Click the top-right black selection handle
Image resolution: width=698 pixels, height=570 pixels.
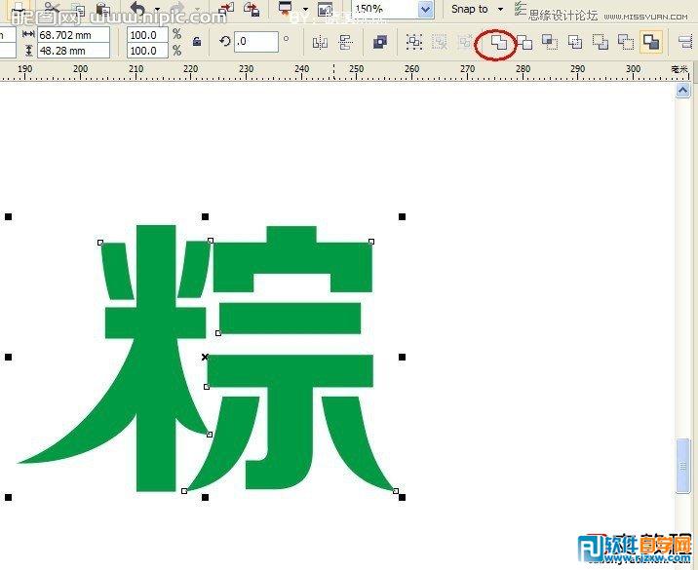402,216
